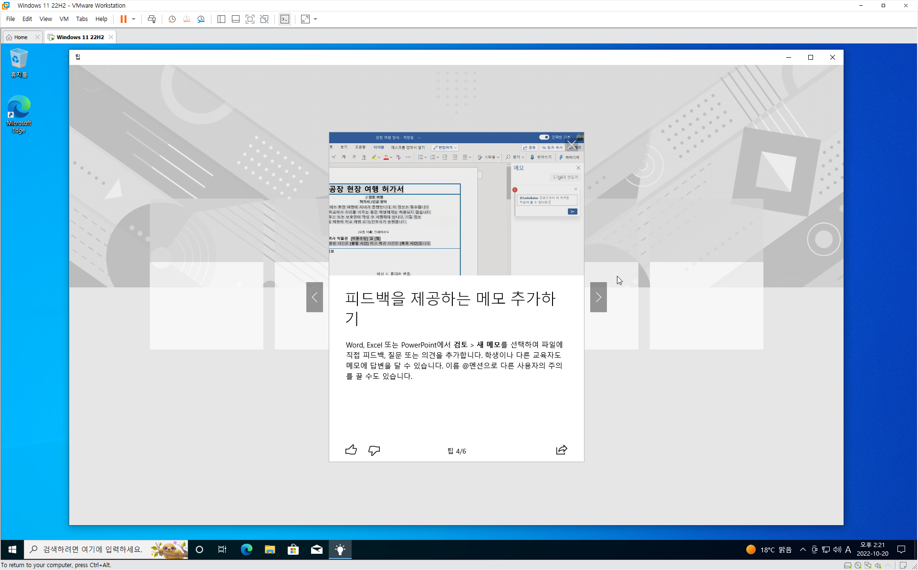Click the share tip icon
This screenshot has width=918, height=570.
(x=562, y=450)
